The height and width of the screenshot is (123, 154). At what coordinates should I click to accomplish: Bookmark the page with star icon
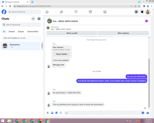[x=139, y=6]
